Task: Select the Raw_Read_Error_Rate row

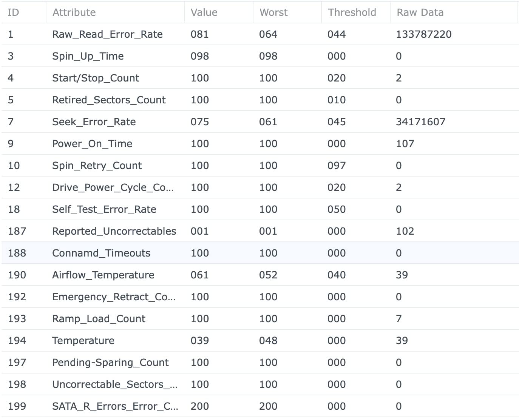Action: coord(260,34)
